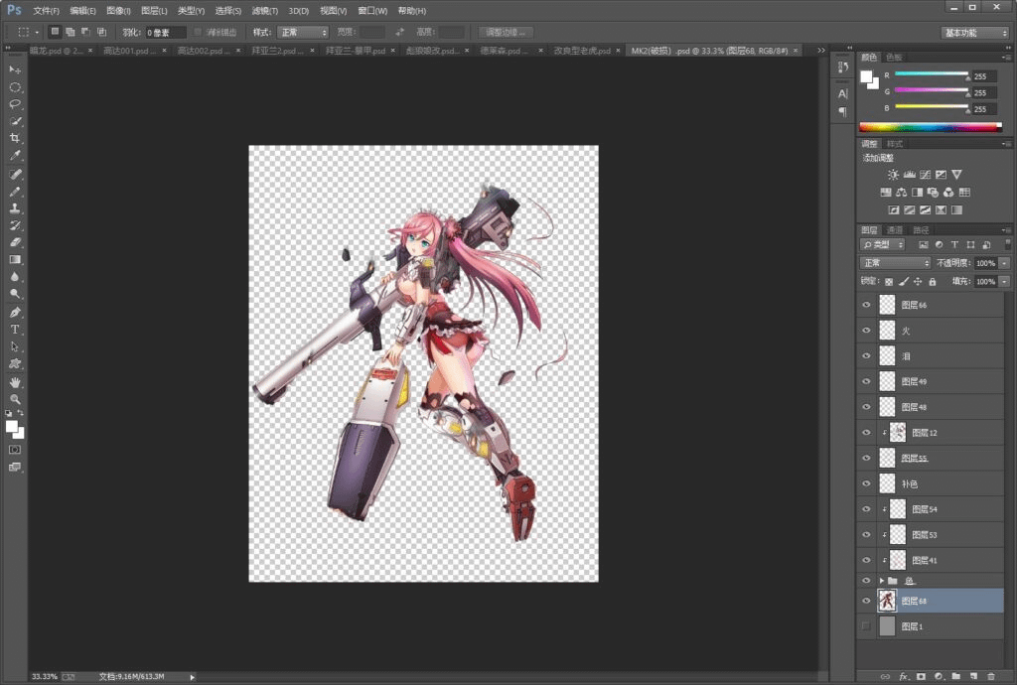The image size is (1017, 685).
Task: Show more document tabs overflow arrows
Action: [821, 51]
